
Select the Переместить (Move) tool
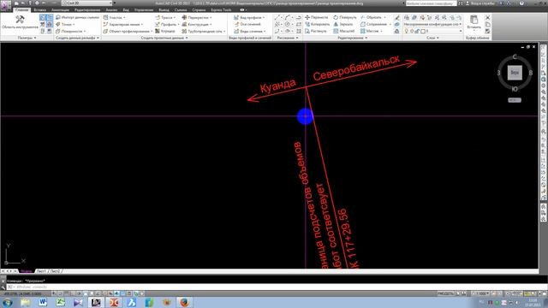(x=317, y=17)
